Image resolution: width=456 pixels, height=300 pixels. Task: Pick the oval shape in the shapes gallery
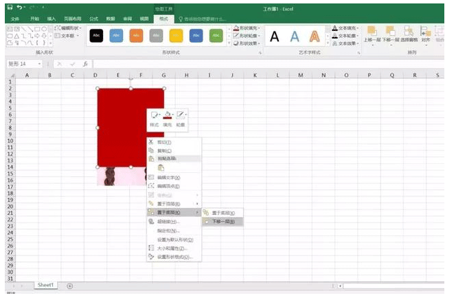pos(44,29)
